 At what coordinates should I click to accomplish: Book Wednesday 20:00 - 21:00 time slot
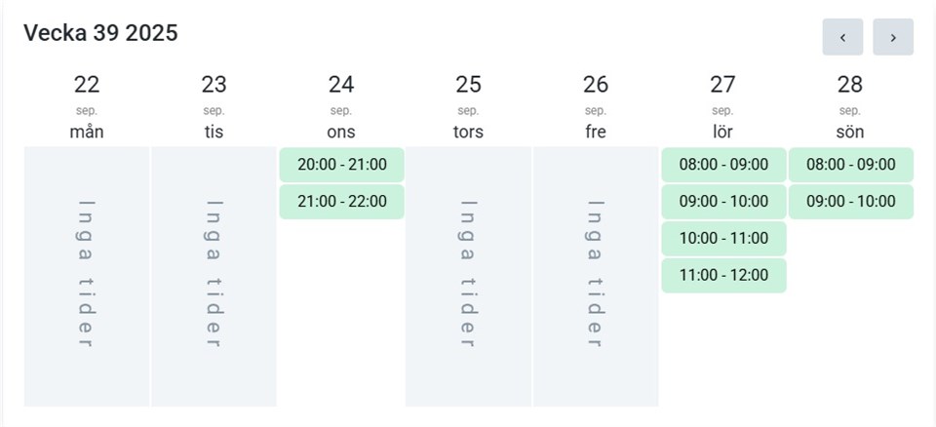click(x=341, y=165)
